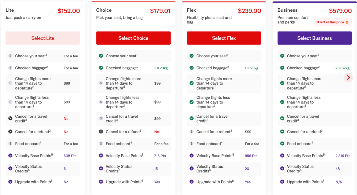357x195 pixels.
Task: Click the Velocity icon beside Choice Upgrade with Points
Action: (x=101, y=182)
